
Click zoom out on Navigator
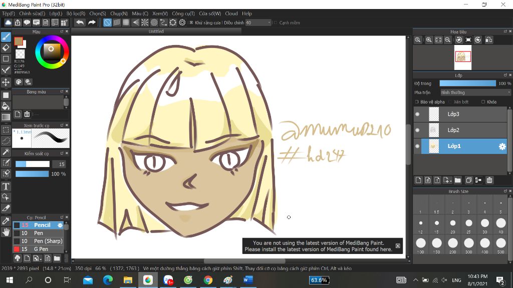(x=447, y=40)
